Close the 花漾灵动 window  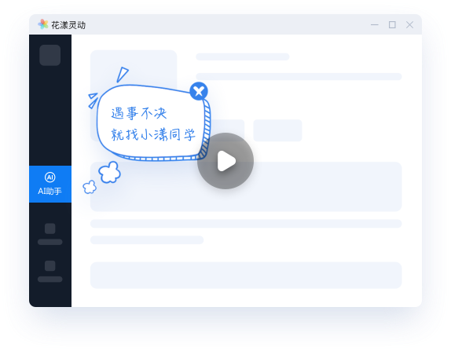409,24
